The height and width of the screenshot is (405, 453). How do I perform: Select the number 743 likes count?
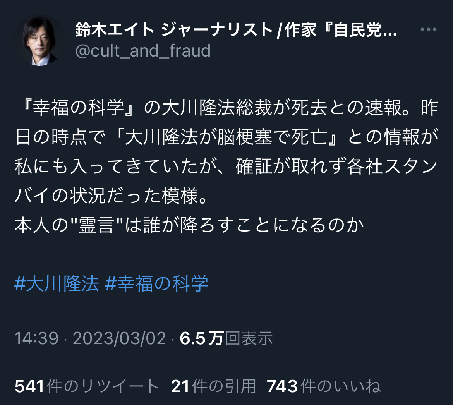(x=282, y=386)
